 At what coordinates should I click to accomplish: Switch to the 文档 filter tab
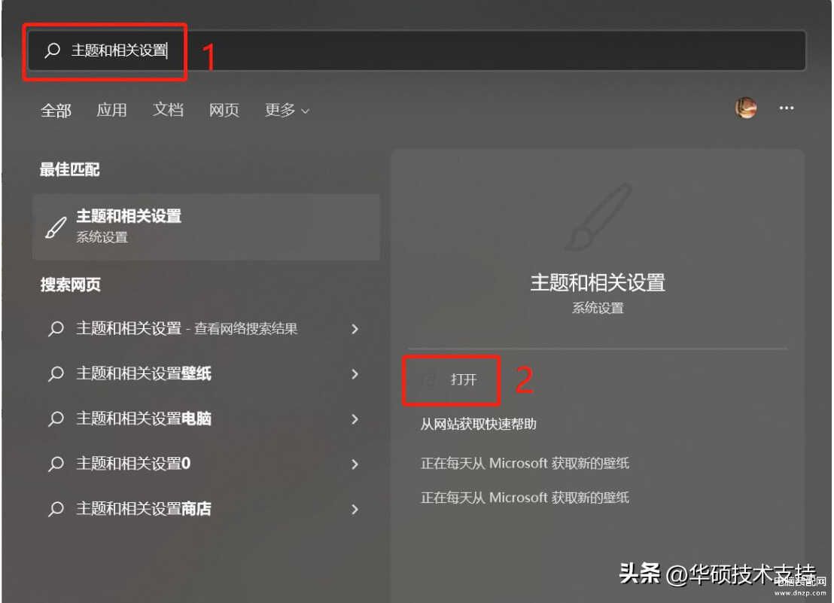168,110
